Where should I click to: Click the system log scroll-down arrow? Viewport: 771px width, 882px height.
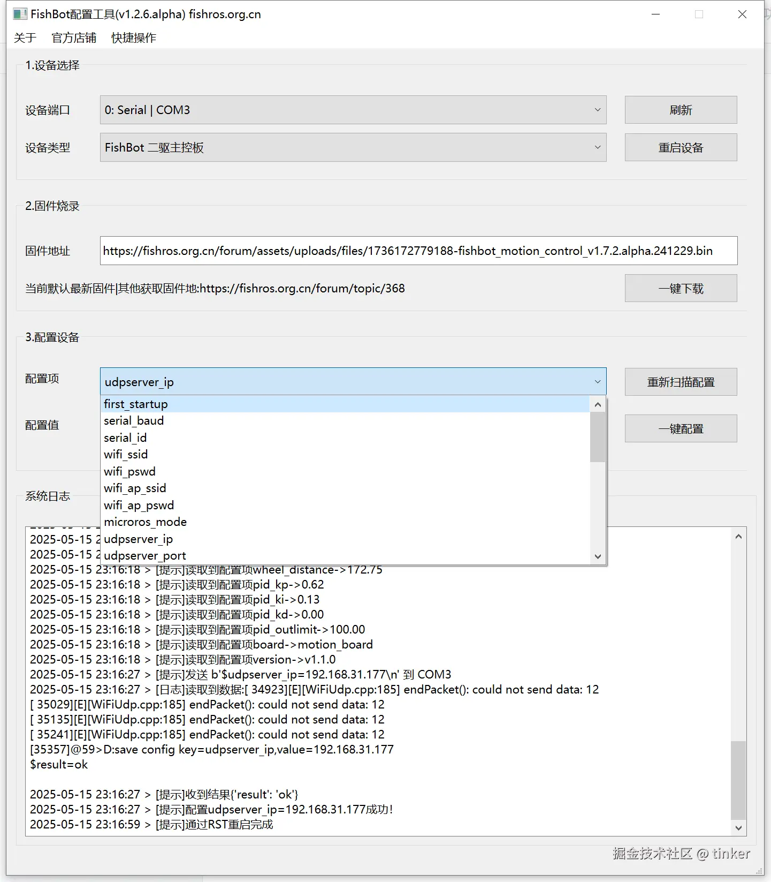[x=738, y=828]
